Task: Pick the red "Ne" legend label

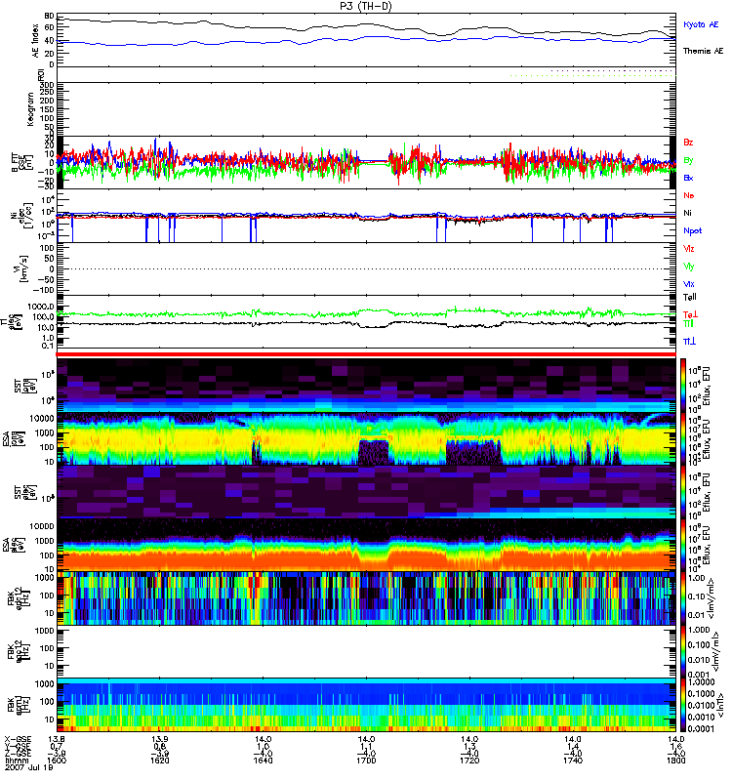Action: [689, 195]
